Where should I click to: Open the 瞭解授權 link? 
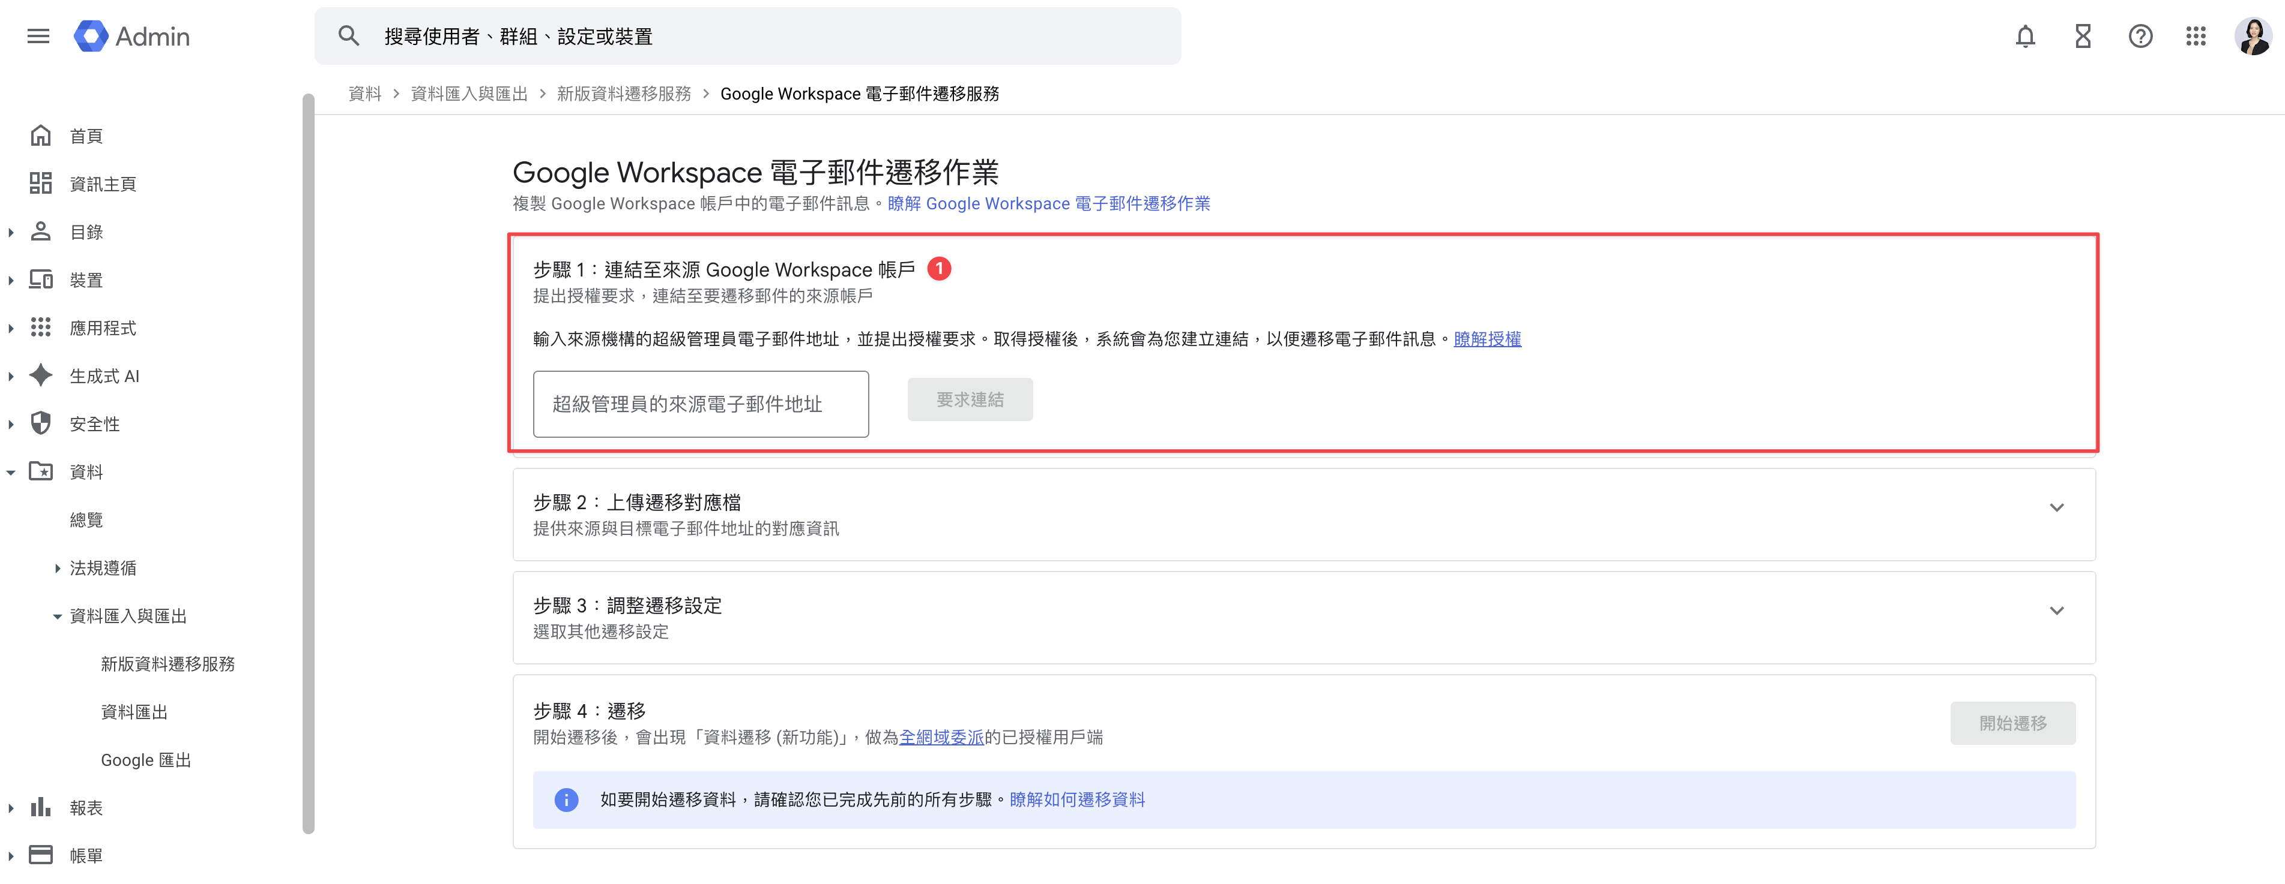coord(1487,338)
